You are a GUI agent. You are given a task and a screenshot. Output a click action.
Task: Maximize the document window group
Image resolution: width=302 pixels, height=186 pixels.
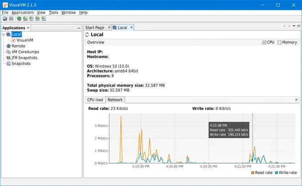299,26
